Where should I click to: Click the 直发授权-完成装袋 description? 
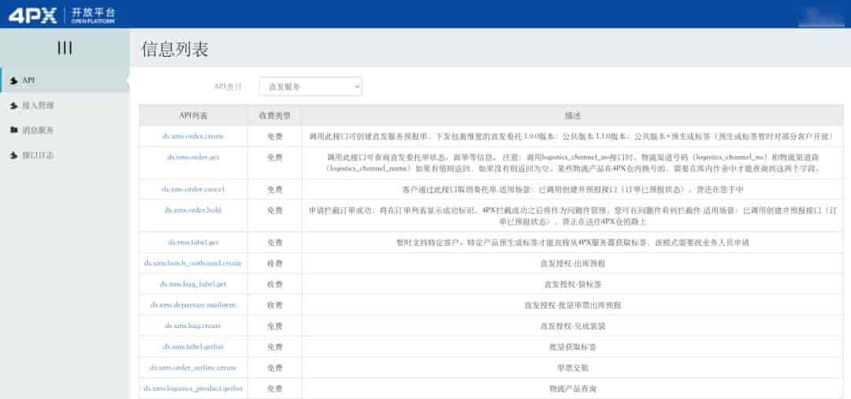[x=573, y=326]
